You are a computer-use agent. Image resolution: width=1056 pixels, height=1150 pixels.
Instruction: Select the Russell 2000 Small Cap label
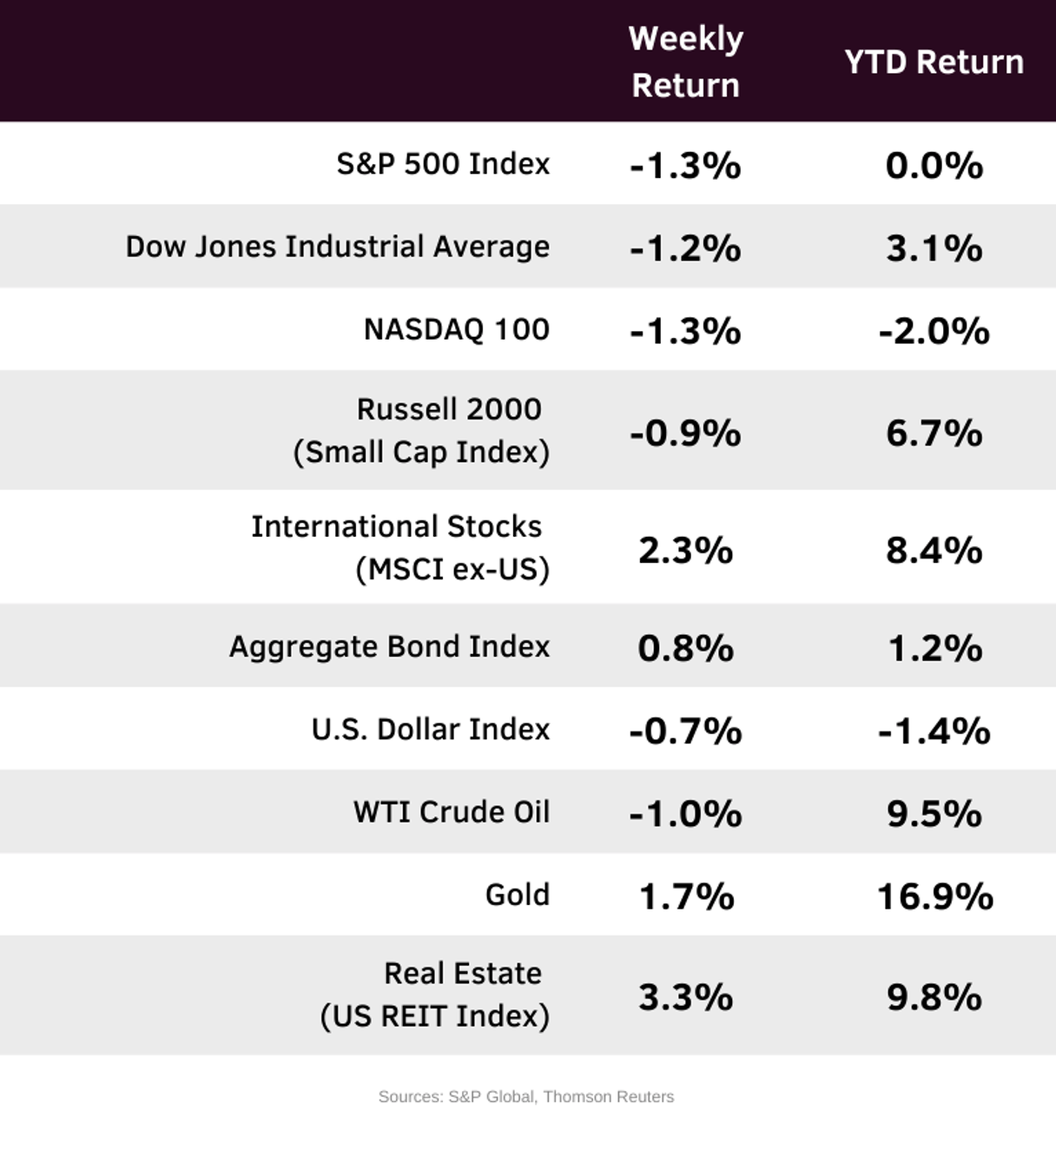click(x=422, y=431)
